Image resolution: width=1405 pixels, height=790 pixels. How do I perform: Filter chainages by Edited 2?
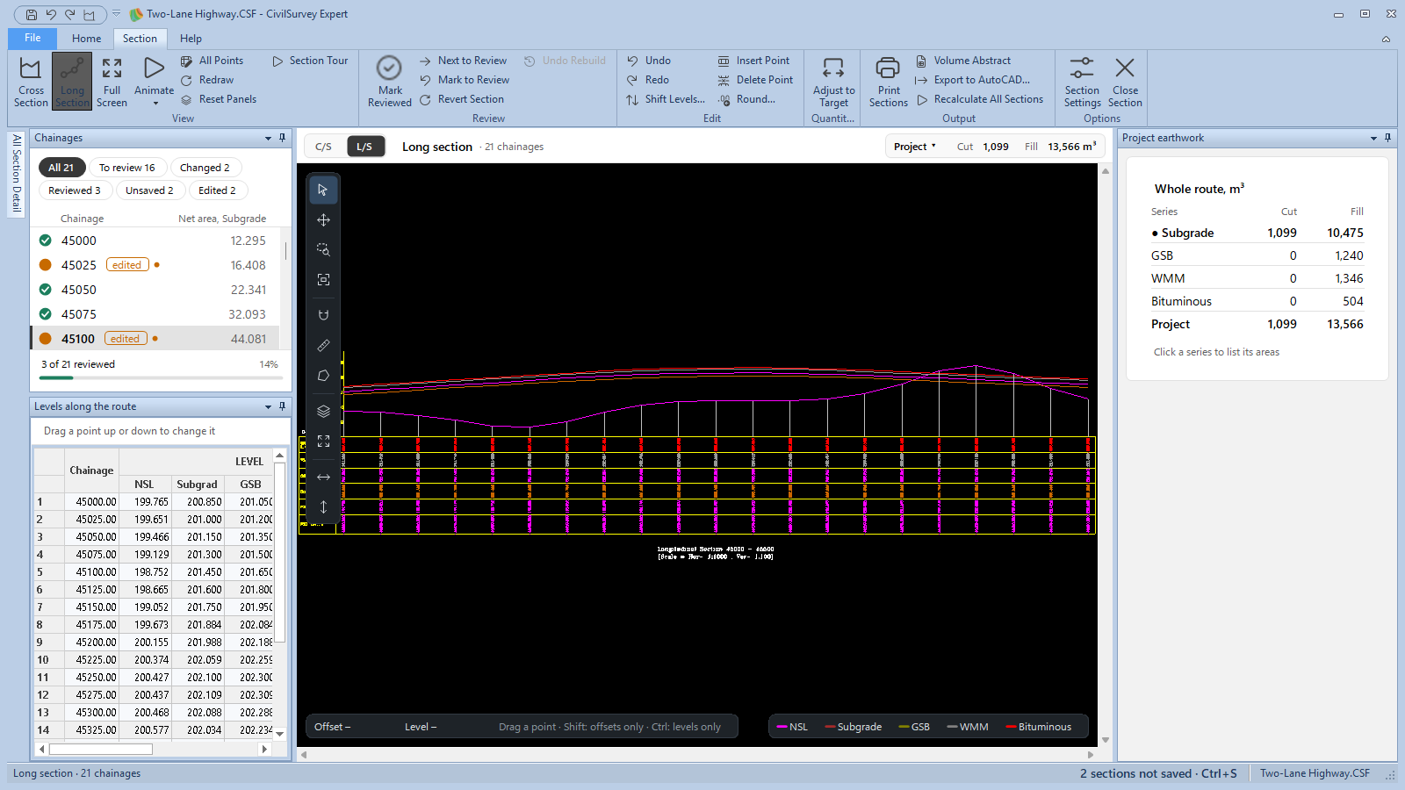[217, 190]
